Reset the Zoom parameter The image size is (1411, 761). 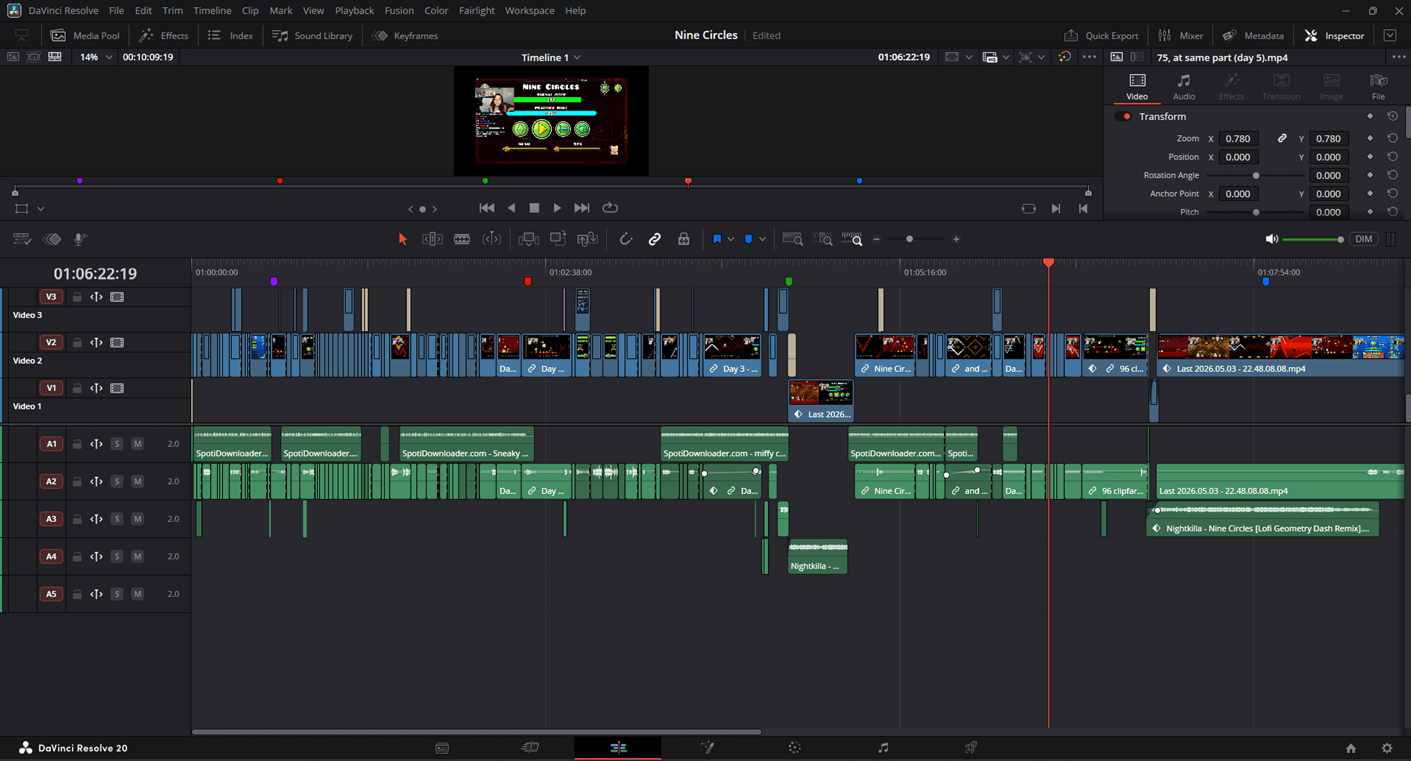point(1392,139)
